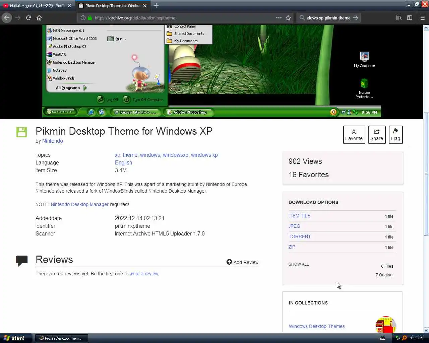Select the identifier text pikminxptheme
The height and width of the screenshot is (343, 429).
[x=132, y=226]
